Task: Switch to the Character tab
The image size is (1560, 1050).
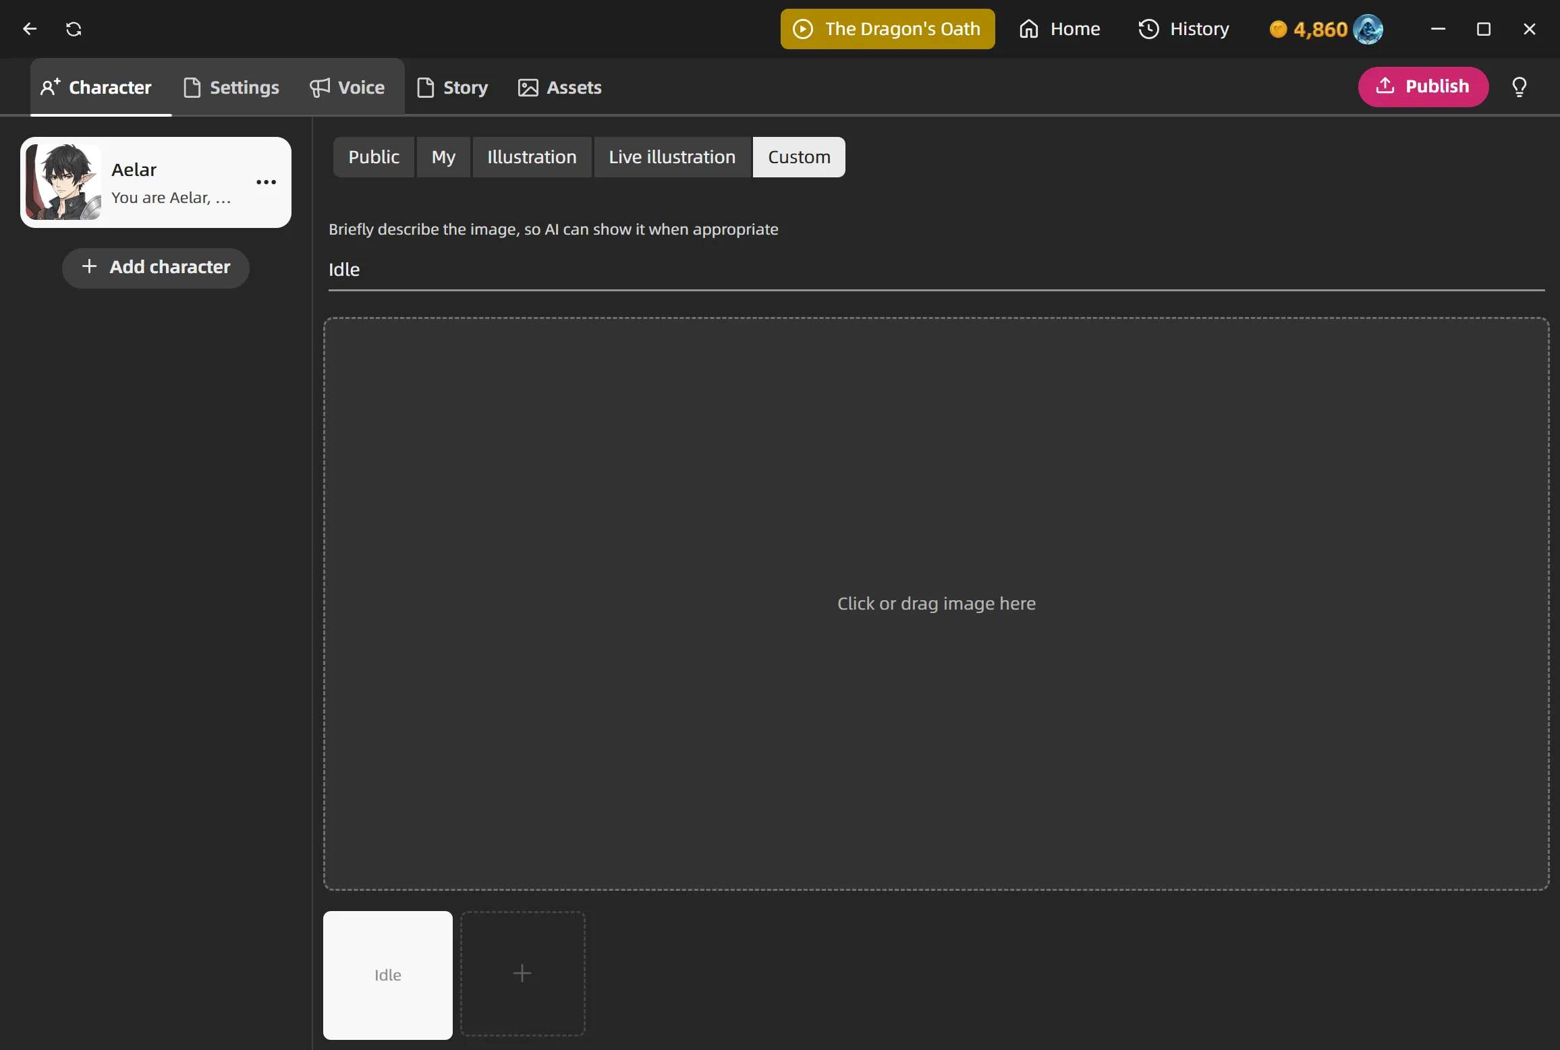Action: click(101, 88)
